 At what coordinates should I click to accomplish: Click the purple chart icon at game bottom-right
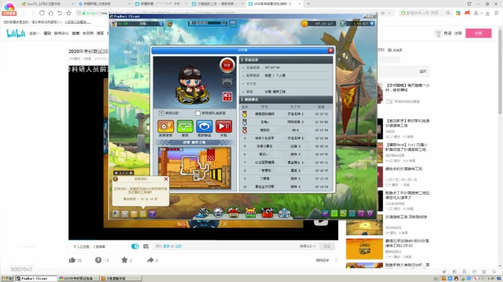pos(326,213)
